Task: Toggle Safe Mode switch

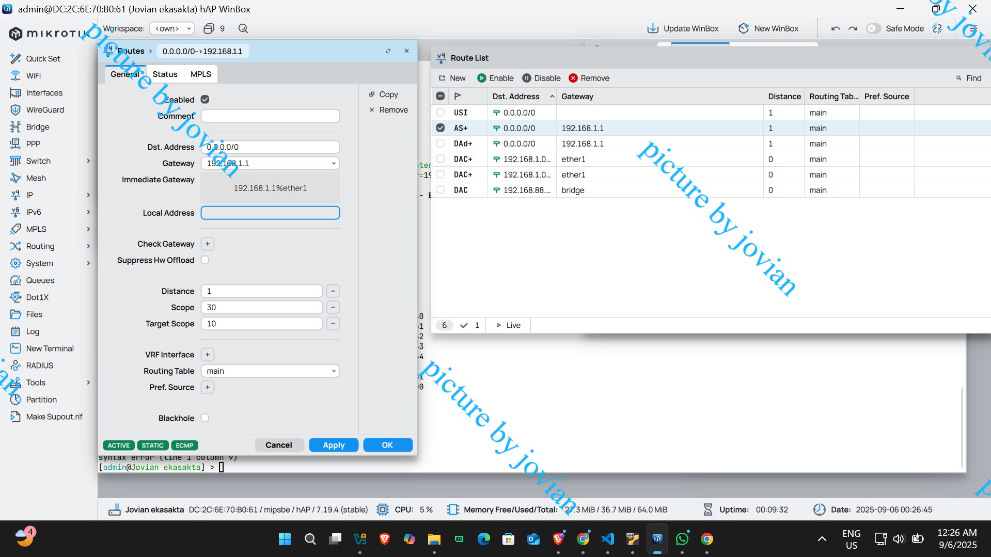Action: [x=873, y=28]
